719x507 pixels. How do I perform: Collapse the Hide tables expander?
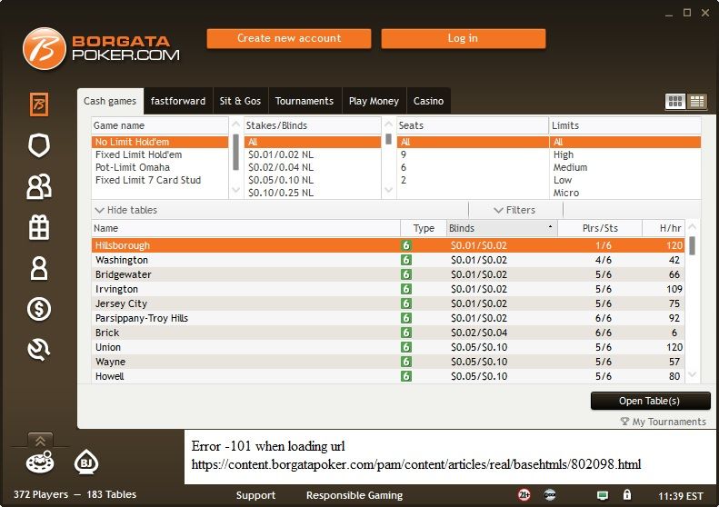pos(126,210)
